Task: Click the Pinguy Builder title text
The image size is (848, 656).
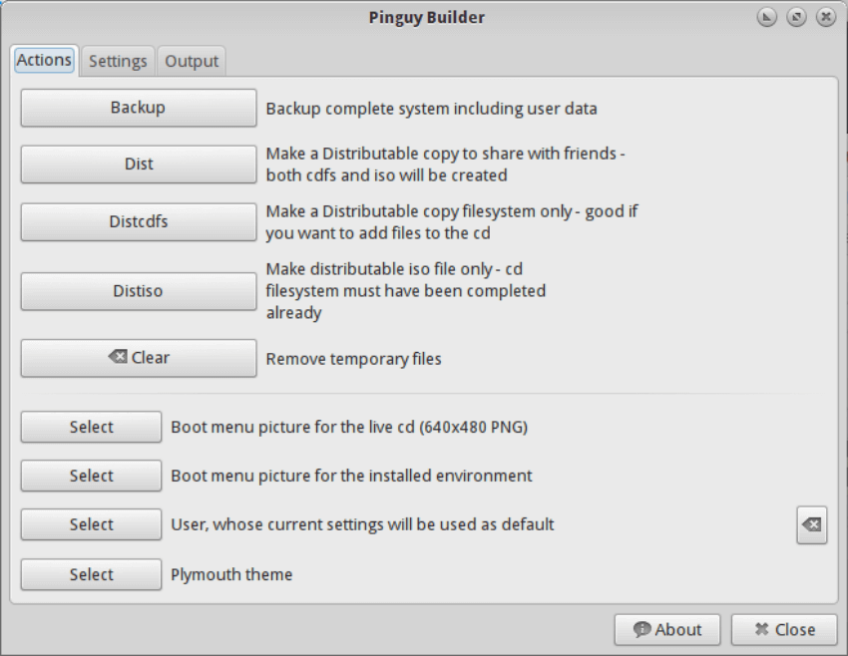Action: click(x=427, y=17)
